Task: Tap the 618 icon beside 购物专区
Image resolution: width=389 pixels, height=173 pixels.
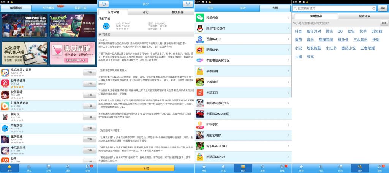Action: 200,125
